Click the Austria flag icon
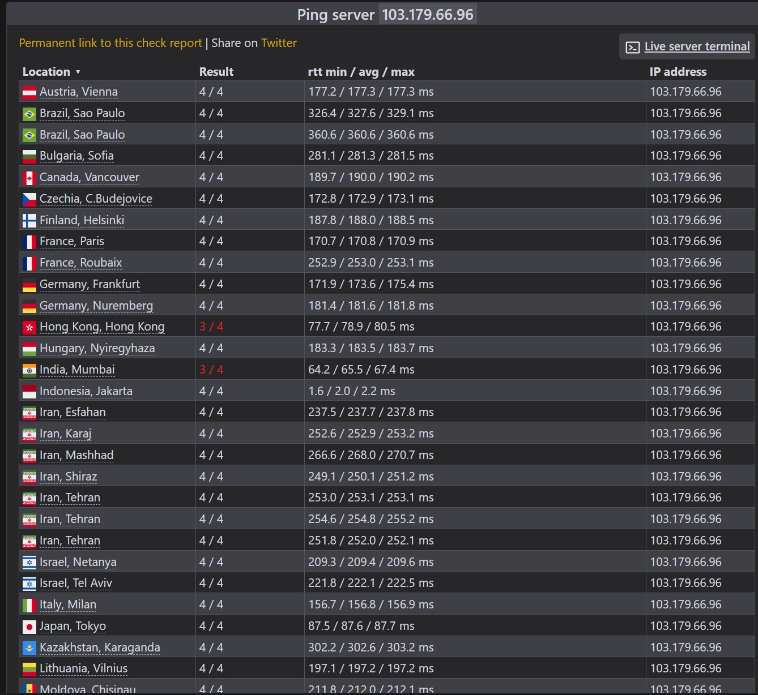Image resolution: width=758 pixels, height=695 pixels. tap(29, 92)
